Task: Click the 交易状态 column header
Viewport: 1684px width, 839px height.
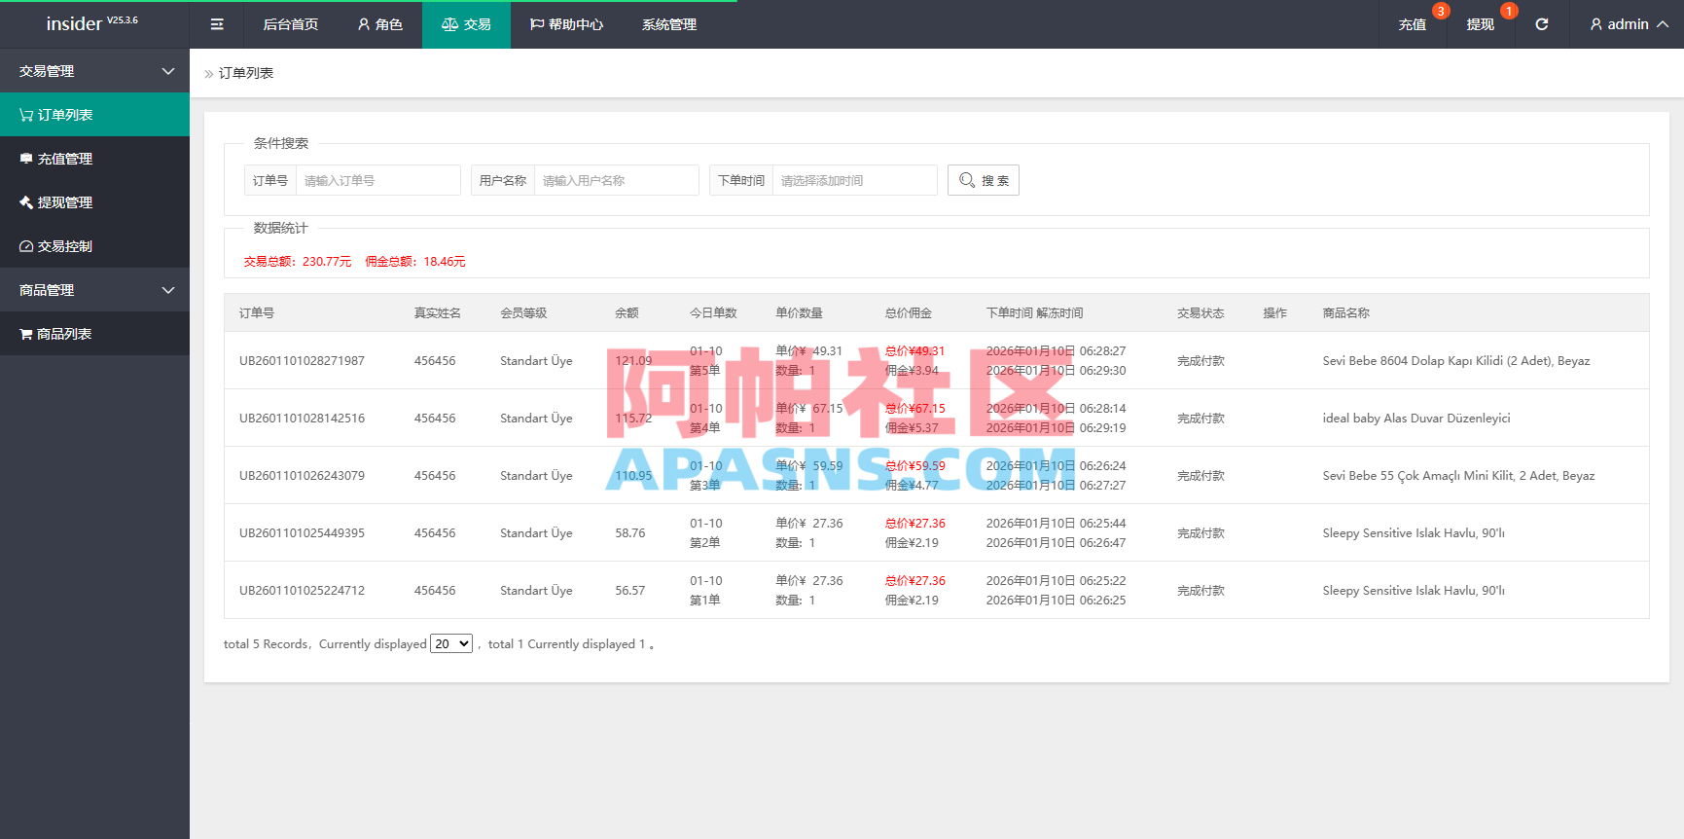Action: [x=1200, y=312]
